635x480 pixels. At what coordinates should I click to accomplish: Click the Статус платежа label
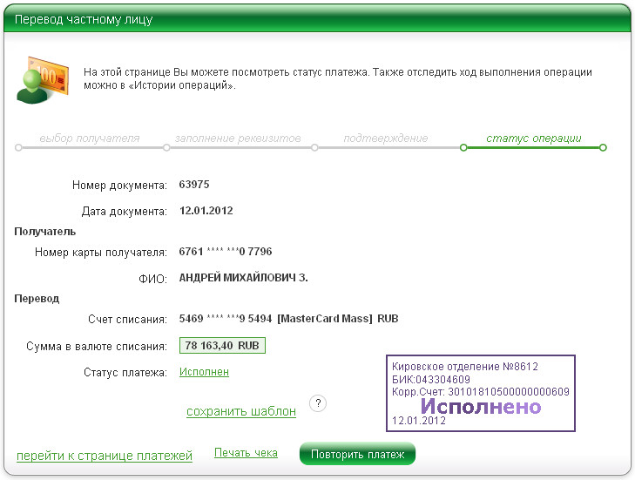(125, 373)
